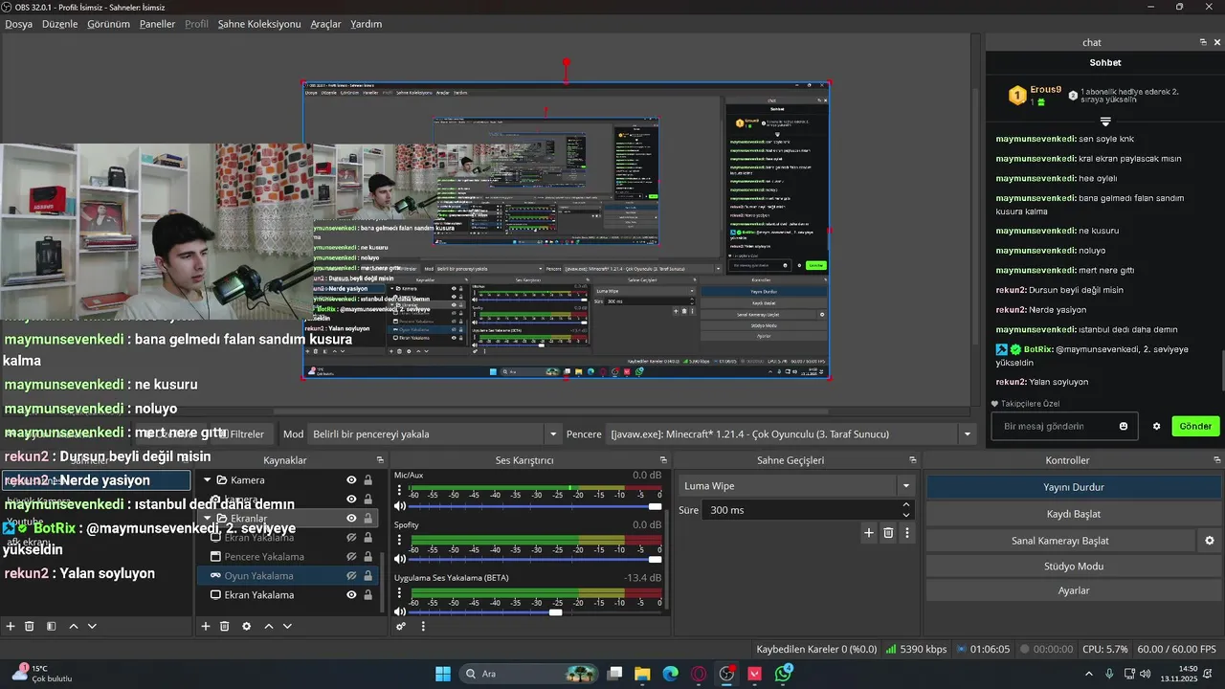Toggle lock on Oyun Yakalama source
The width and height of the screenshot is (1225, 689).
pos(367,576)
